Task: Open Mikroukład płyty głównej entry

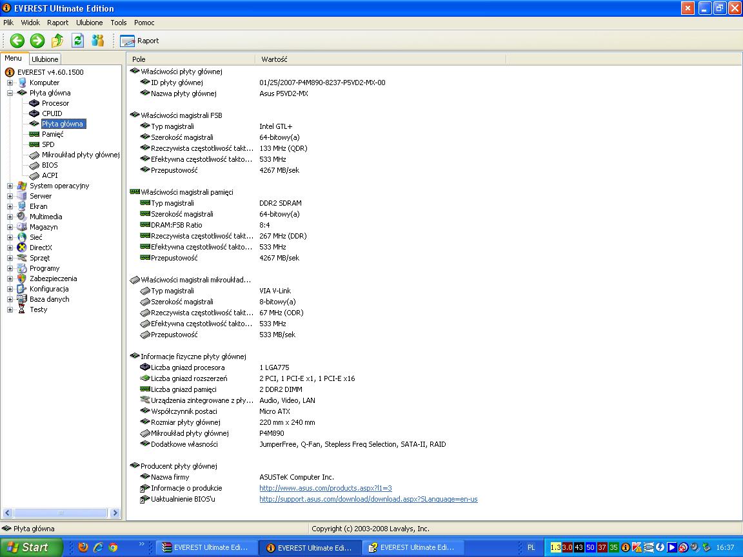Action: [x=81, y=155]
